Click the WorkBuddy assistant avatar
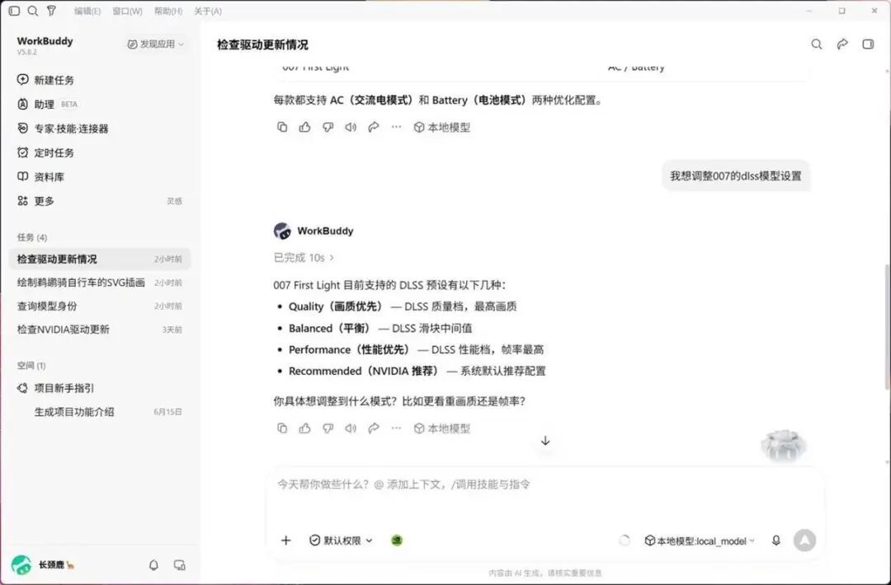Screen dimensions: 891x585 pyautogui.click(x=282, y=231)
